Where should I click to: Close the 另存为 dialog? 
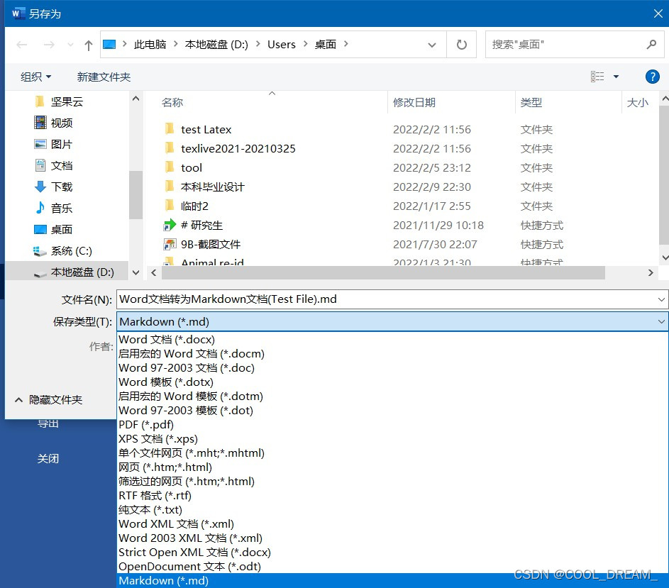click(x=658, y=13)
